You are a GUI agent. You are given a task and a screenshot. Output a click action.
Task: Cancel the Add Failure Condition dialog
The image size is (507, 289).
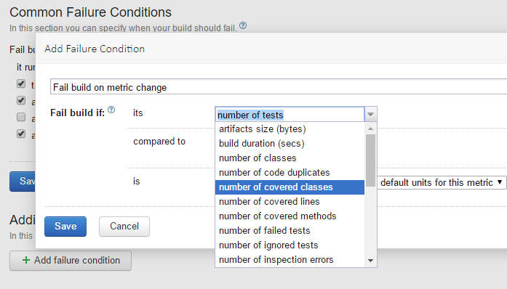tap(124, 227)
